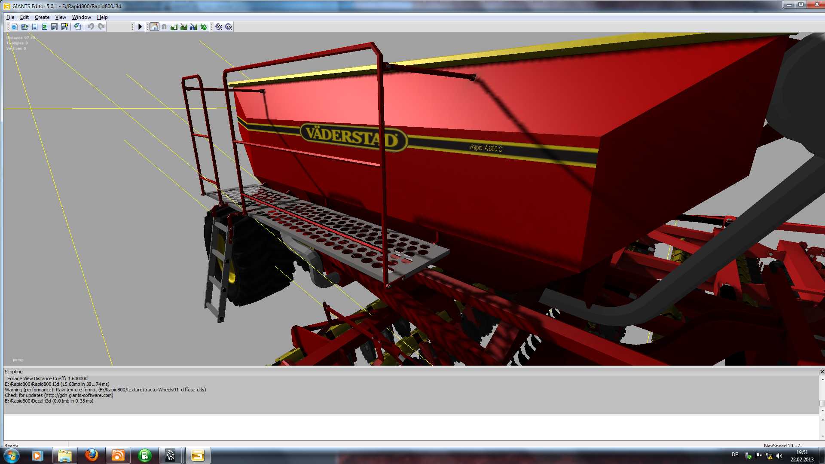The height and width of the screenshot is (464, 825).
Task: Close the Scripting panel
Action: coord(822,372)
